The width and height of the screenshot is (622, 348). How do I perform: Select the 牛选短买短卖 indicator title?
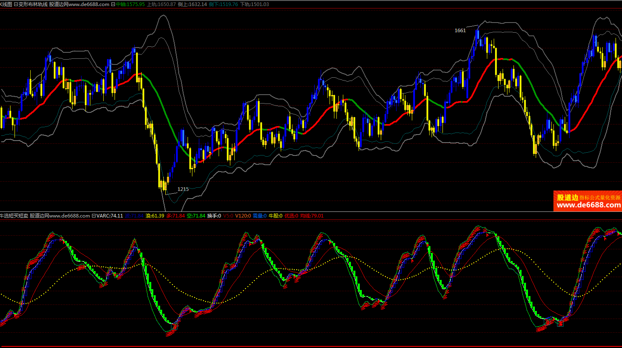click(x=15, y=216)
